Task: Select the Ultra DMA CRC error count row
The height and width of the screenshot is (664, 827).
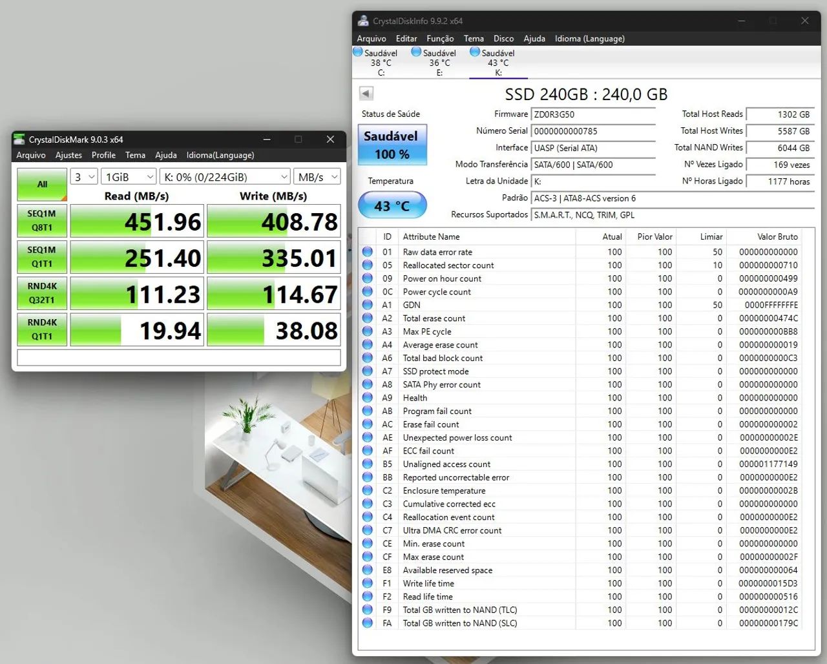Action: pyautogui.click(x=580, y=530)
